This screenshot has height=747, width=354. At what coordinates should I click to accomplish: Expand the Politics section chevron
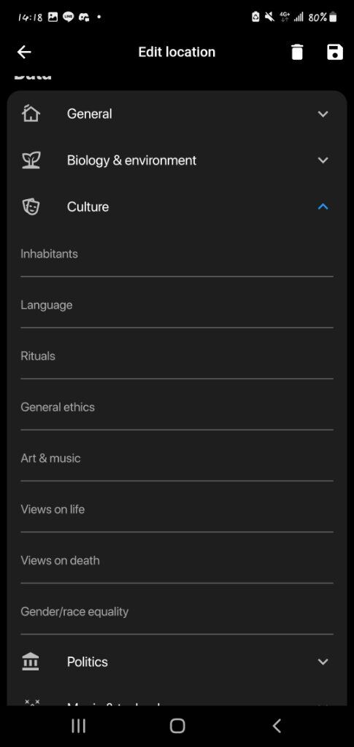tap(323, 662)
